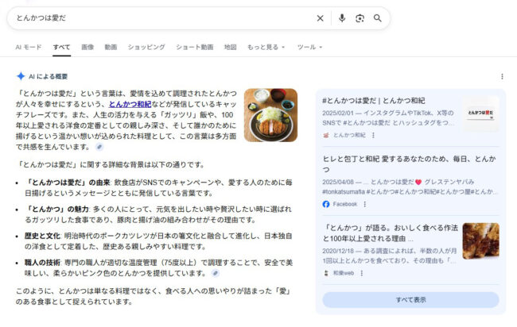Click the 2020/12/18 result date
517x327 pixels.
pos(337,251)
